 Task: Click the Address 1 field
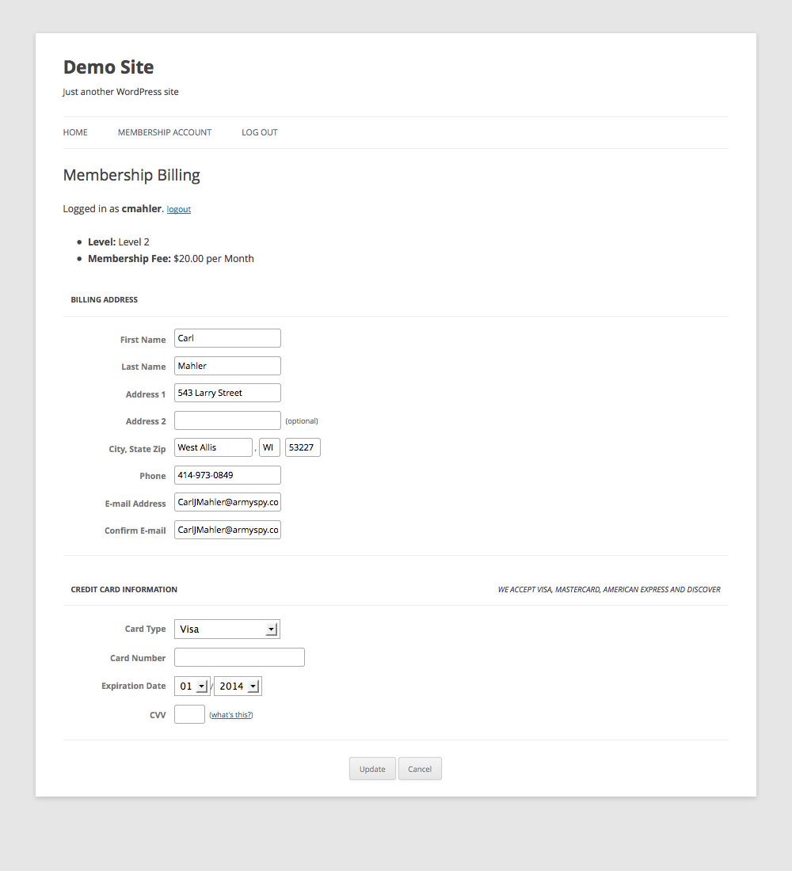[x=227, y=392]
